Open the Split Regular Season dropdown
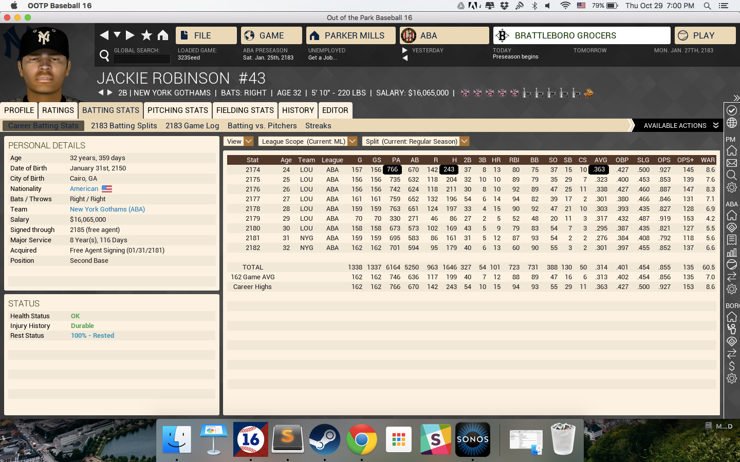Viewport: 740px width, 462px height. click(415, 141)
